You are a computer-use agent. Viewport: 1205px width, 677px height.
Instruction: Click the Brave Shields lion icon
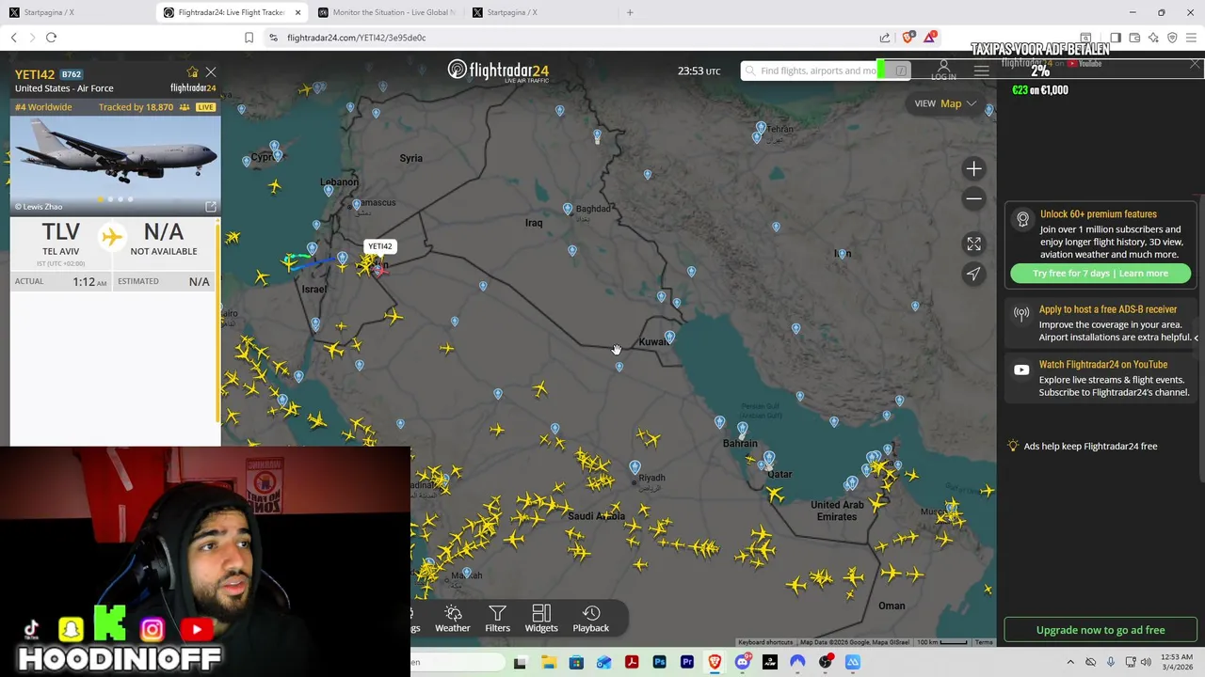point(908,38)
